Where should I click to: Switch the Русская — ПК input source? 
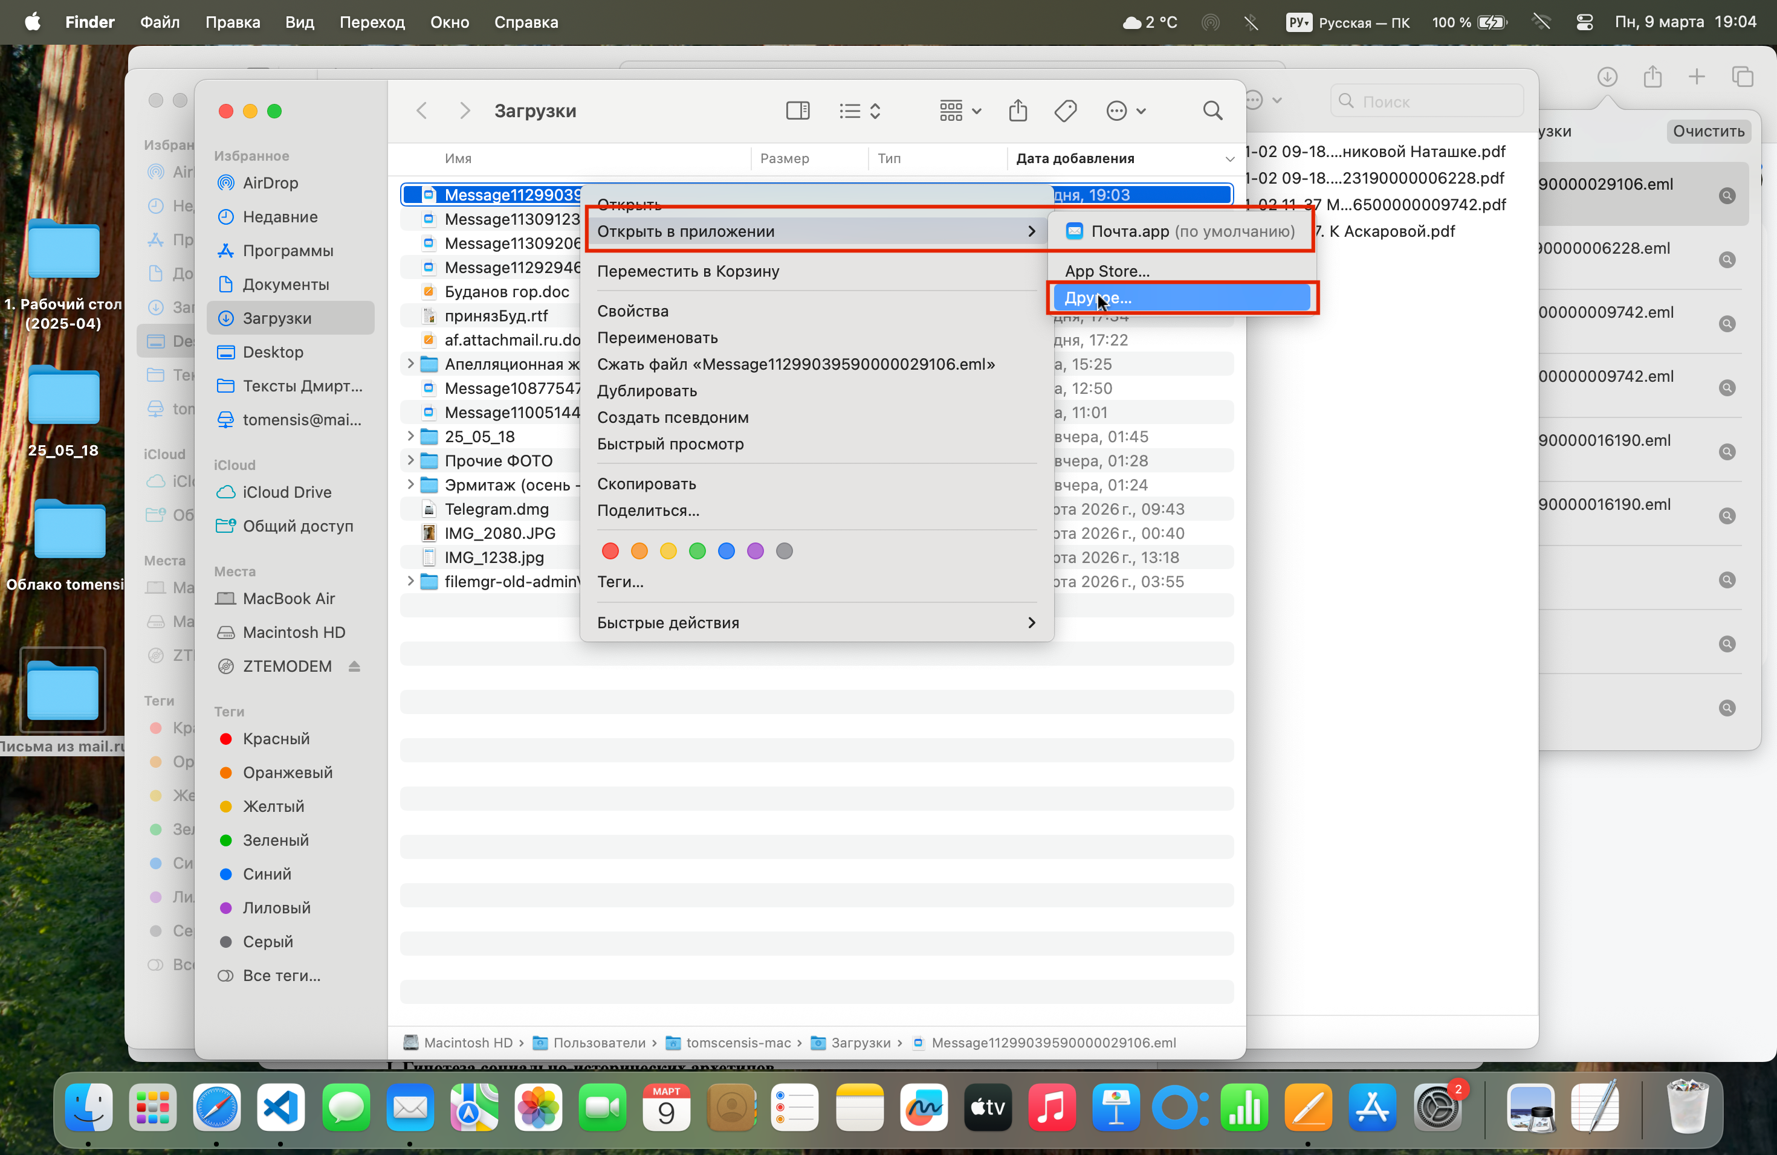tap(1348, 22)
